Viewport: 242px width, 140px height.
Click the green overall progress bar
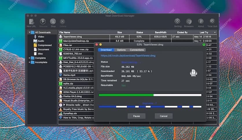150,95
